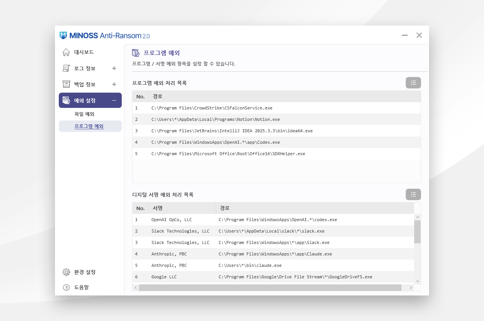Open 환경 설정 at sidebar bottom
This screenshot has width=484, height=321.
coord(85,272)
